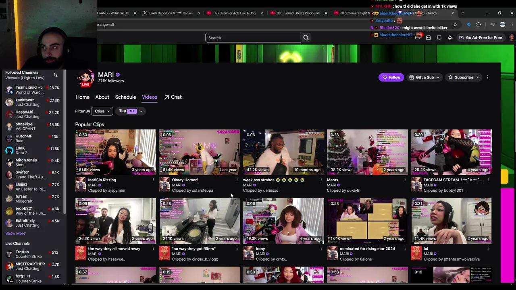Open options menu for Marax clip
The image size is (516, 290).
(405, 180)
